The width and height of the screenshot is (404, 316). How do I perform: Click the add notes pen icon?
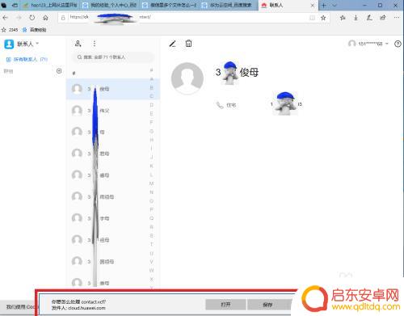(x=369, y=18)
